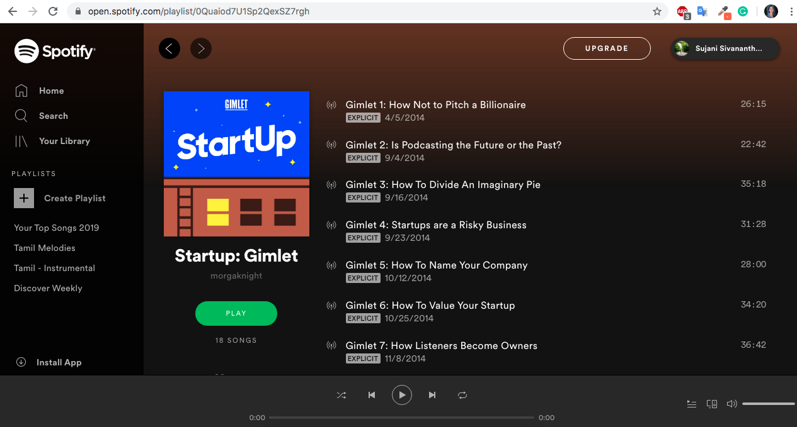This screenshot has width=797, height=427.
Task: Toggle repeat in the player bar
Action: [462, 395]
